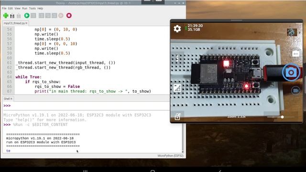The height and width of the screenshot is (172, 306).
Task: Open the View menu
Action: [17, 9]
